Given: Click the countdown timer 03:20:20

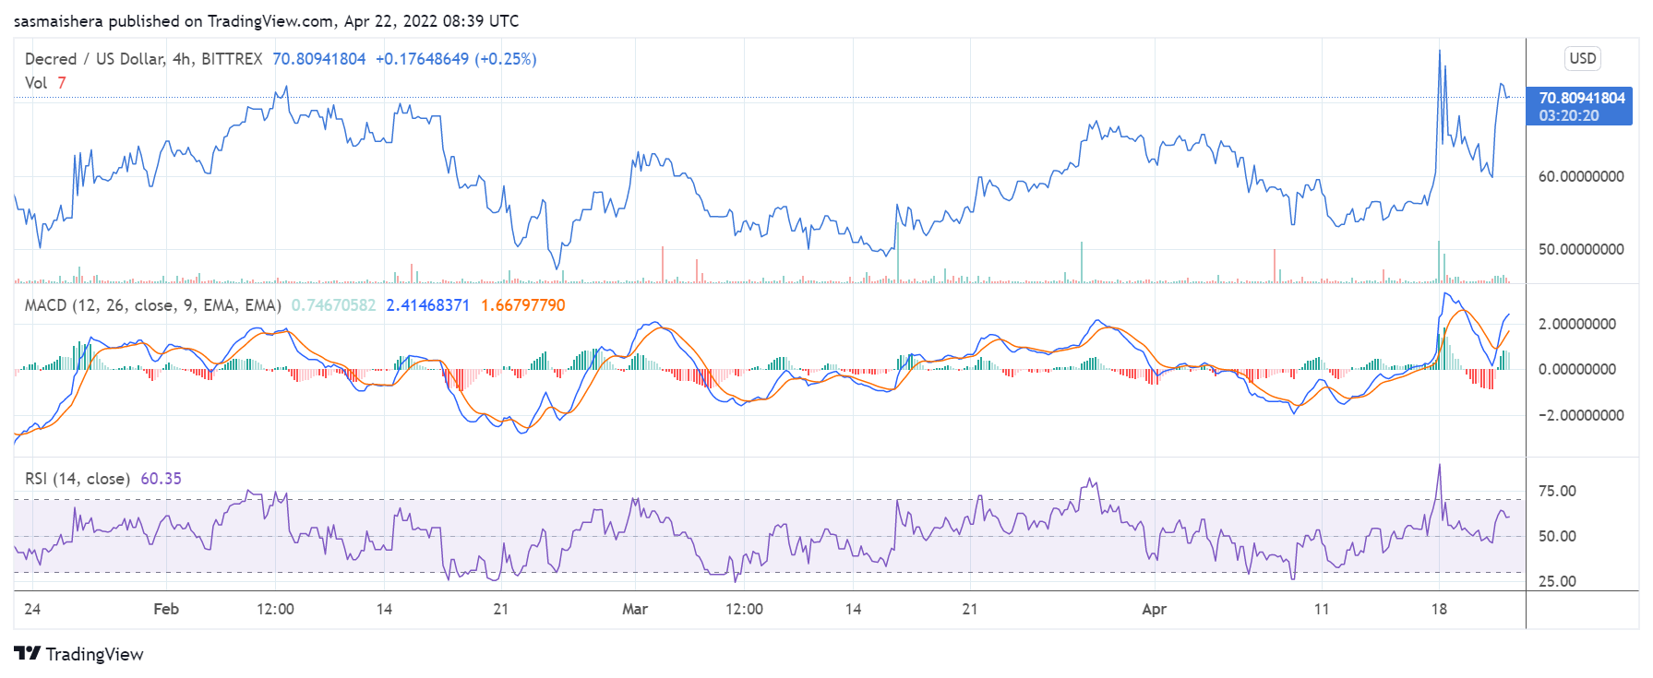Looking at the screenshot, I should 1569,115.
